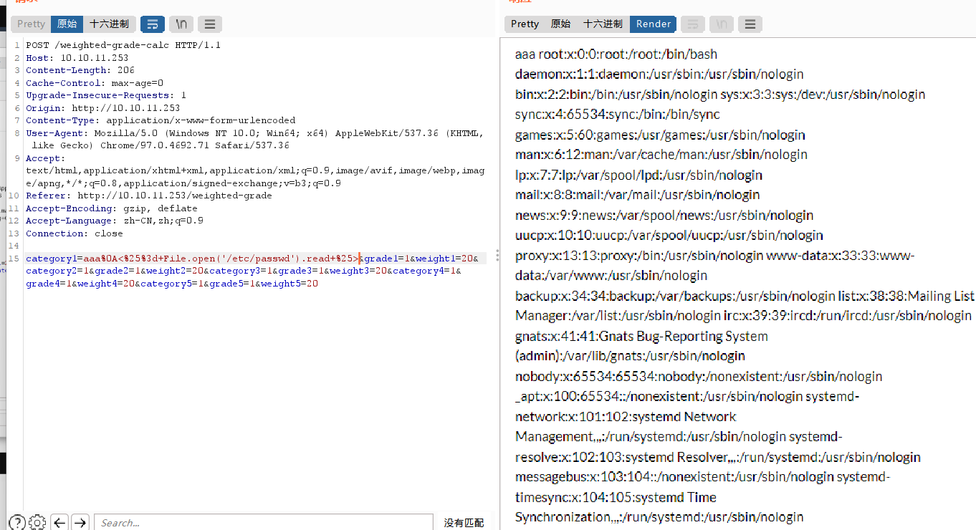Viewport: 976px width, 530px height.
Task: Click the Content-Type header line
Action: [x=161, y=120]
